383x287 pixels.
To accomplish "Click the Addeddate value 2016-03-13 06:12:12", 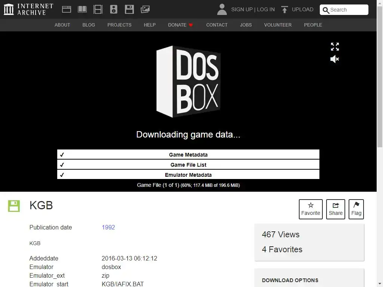I will pos(129,258).
